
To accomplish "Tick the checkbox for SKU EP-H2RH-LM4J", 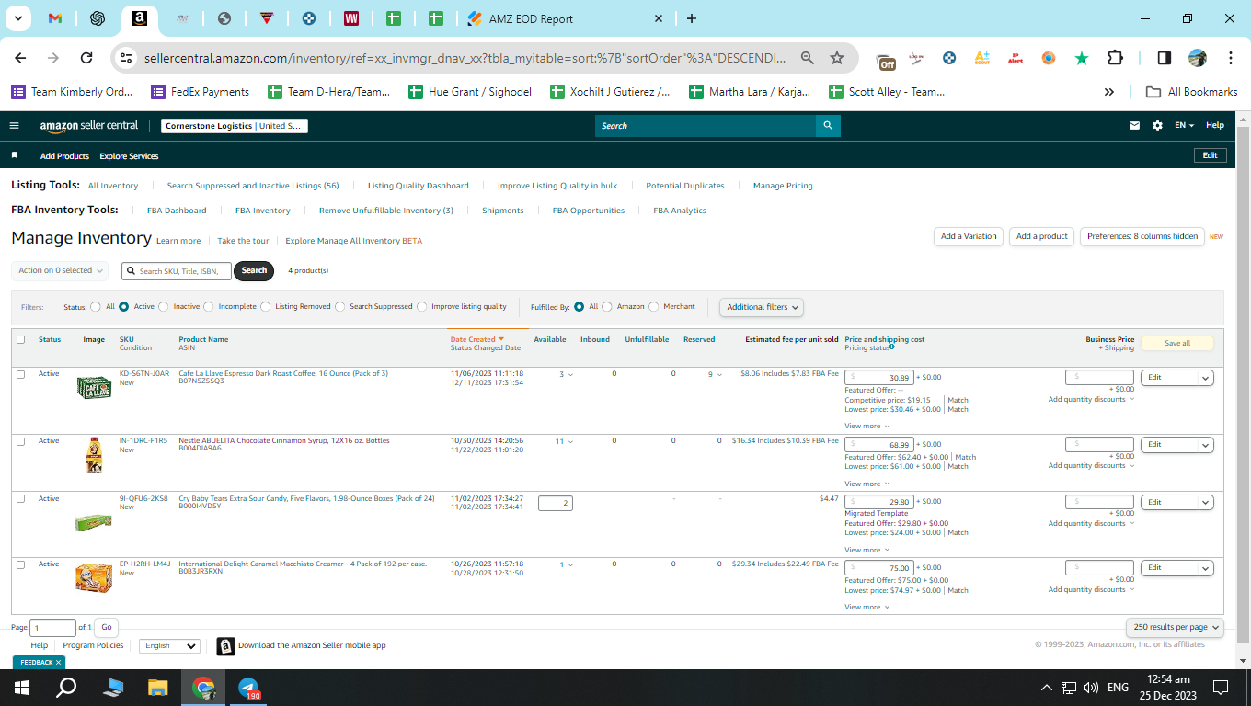I will [21, 564].
